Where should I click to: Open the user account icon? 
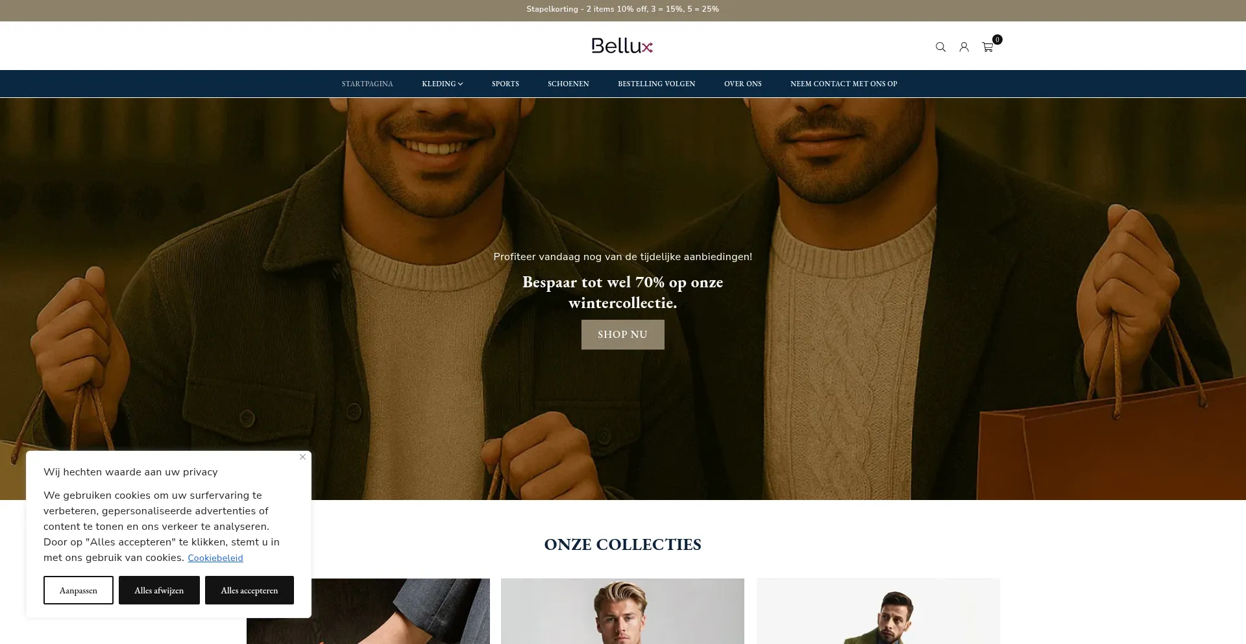(x=964, y=47)
